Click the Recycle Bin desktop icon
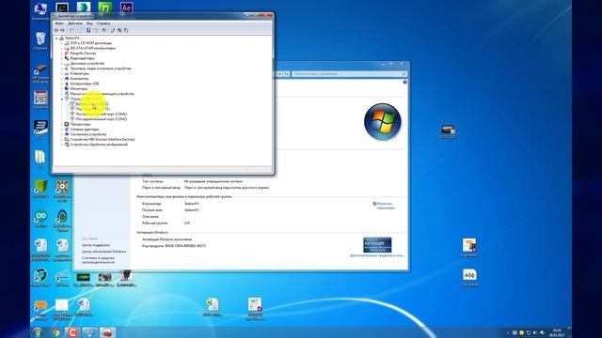Image resolution: width=602 pixels, height=338 pixels. pos(40,40)
